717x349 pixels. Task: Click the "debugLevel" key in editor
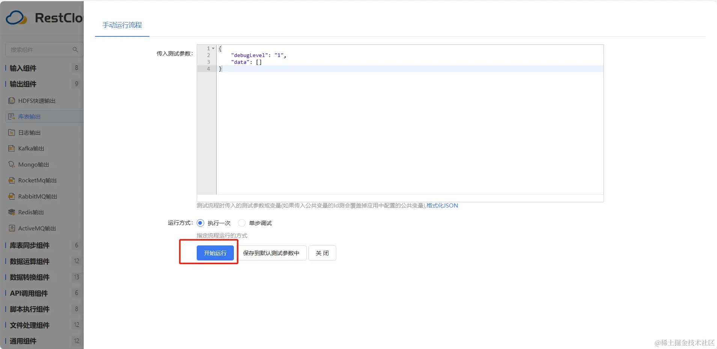pyautogui.click(x=250, y=56)
